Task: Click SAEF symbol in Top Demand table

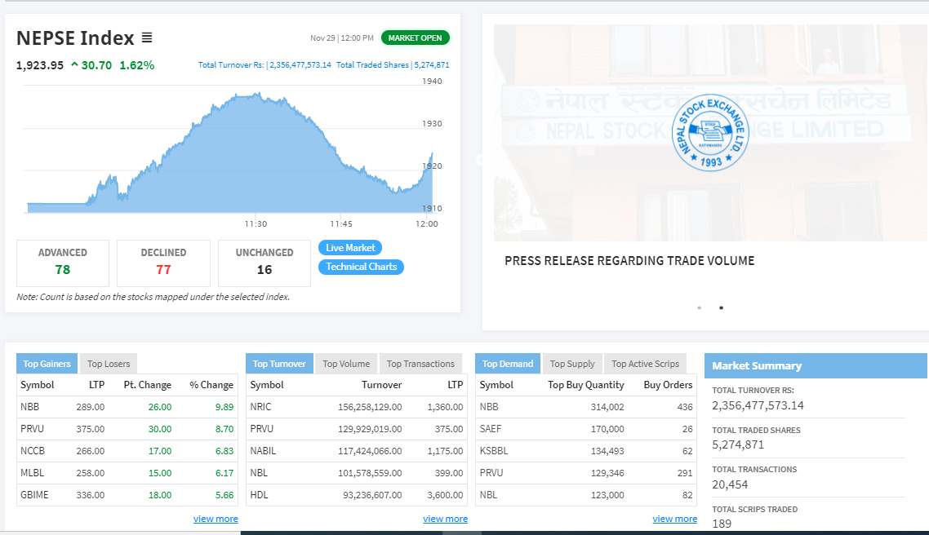Action: click(491, 428)
